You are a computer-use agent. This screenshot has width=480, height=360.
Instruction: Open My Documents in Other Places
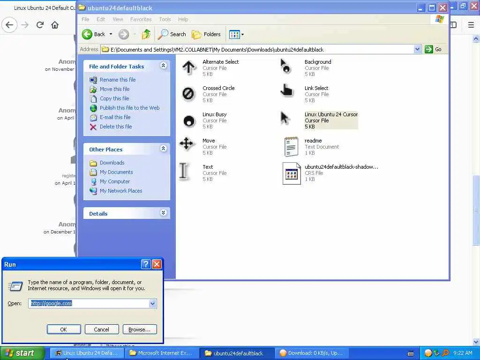click(x=116, y=172)
